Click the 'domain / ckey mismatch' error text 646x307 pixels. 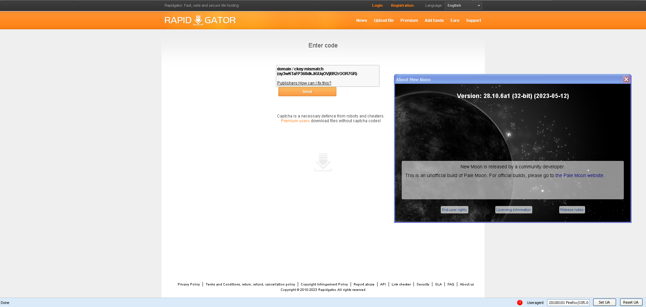click(300, 69)
